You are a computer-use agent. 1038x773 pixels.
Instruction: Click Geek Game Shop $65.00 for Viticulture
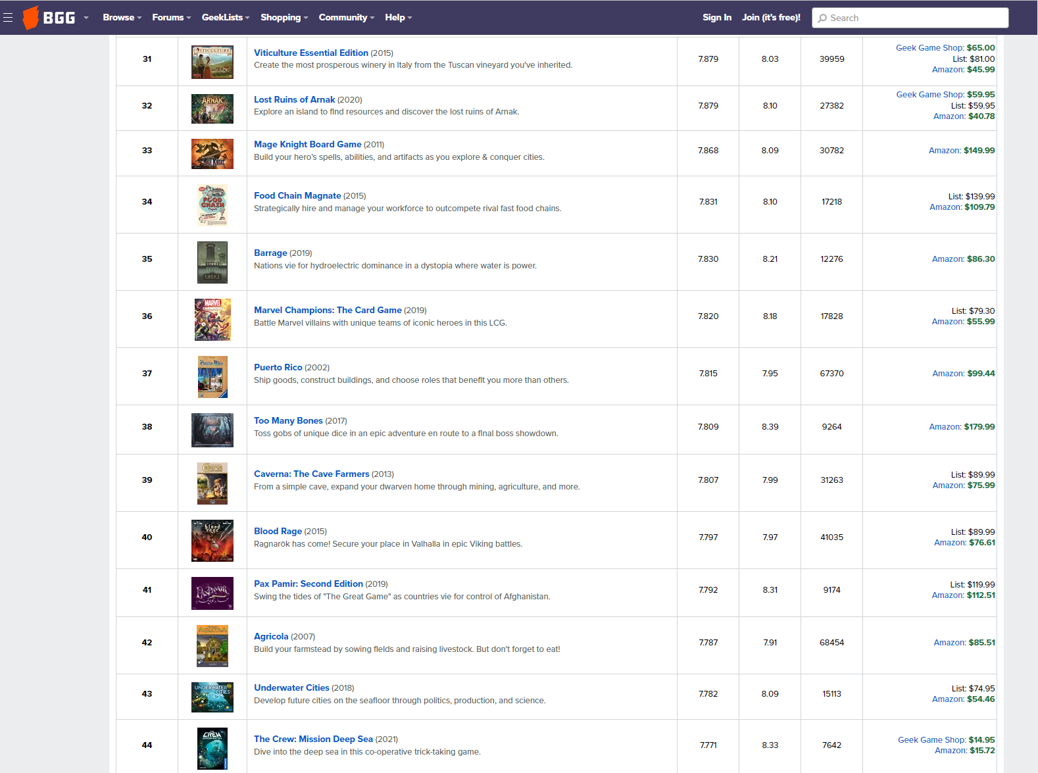tap(945, 47)
